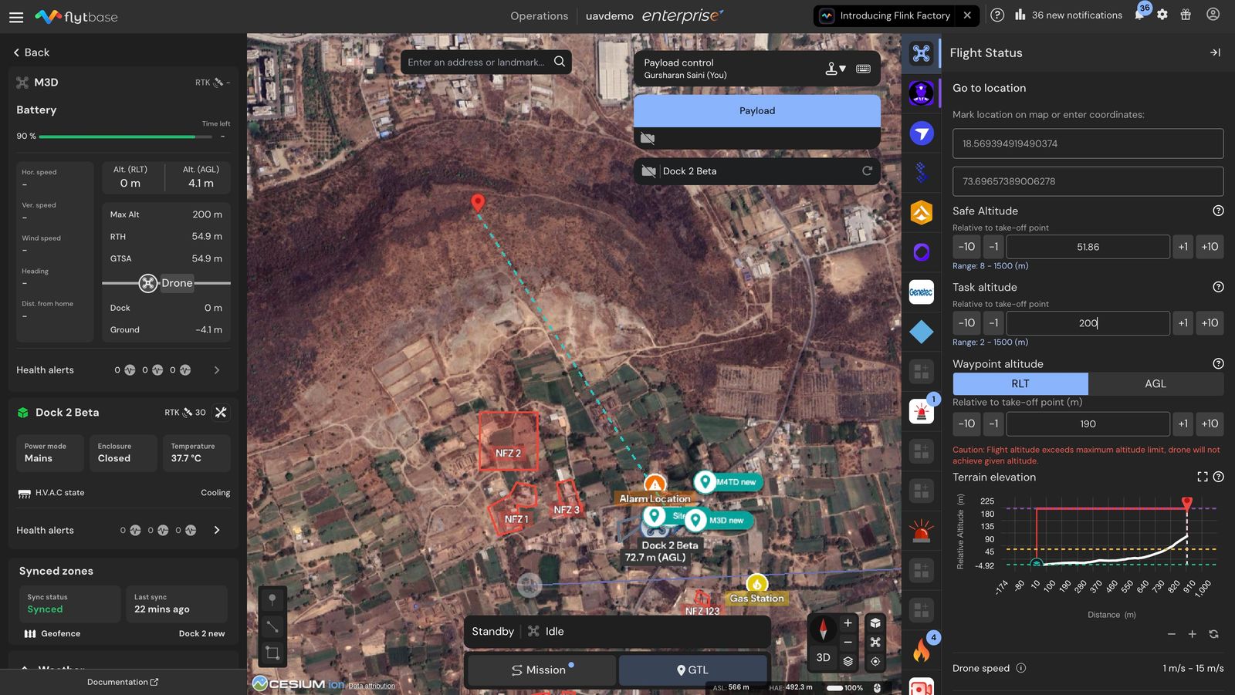Select the line measurement map tool
The image size is (1235, 695).
coord(272,626)
